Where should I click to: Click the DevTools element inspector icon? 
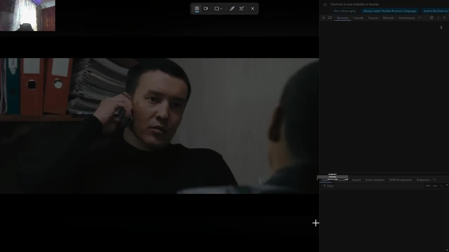(x=323, y=18)
